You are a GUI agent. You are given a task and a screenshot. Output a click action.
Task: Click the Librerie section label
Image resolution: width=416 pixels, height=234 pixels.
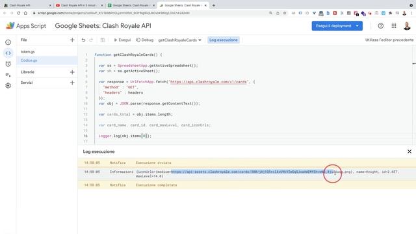pyautogui.click(x=27, y=72)
